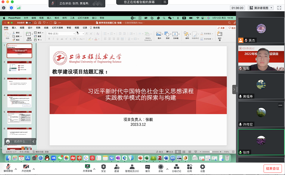
Task: Open the 应用 apps icon
Action: tap(189, 167)
